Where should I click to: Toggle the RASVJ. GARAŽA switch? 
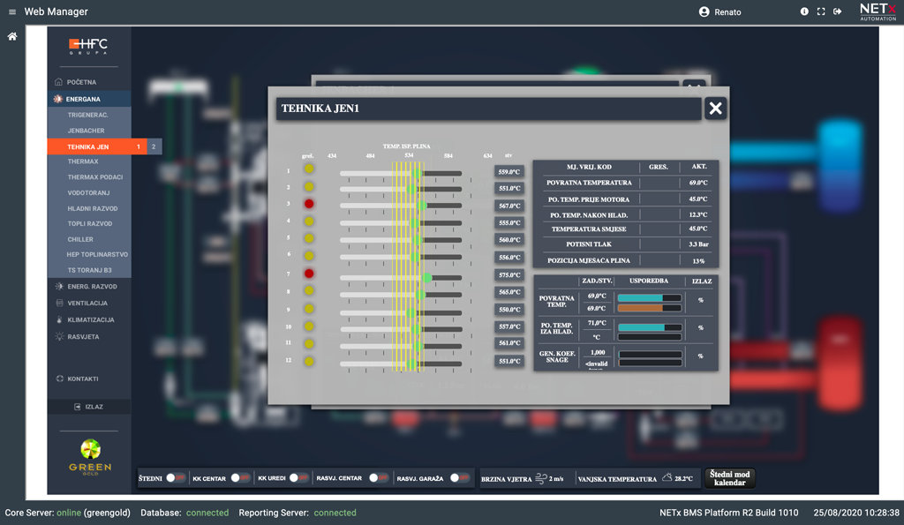click(459, 478)
